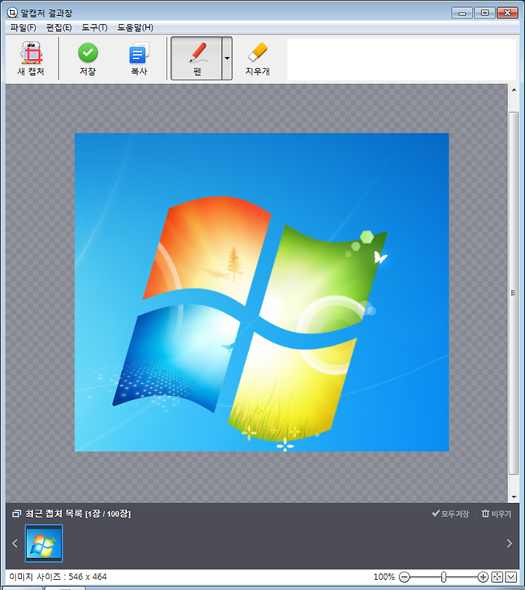The width and height of the screenshot is (525, 590).
Task: Click the vertical scrollbar up arrow
Action: [514, 90]
